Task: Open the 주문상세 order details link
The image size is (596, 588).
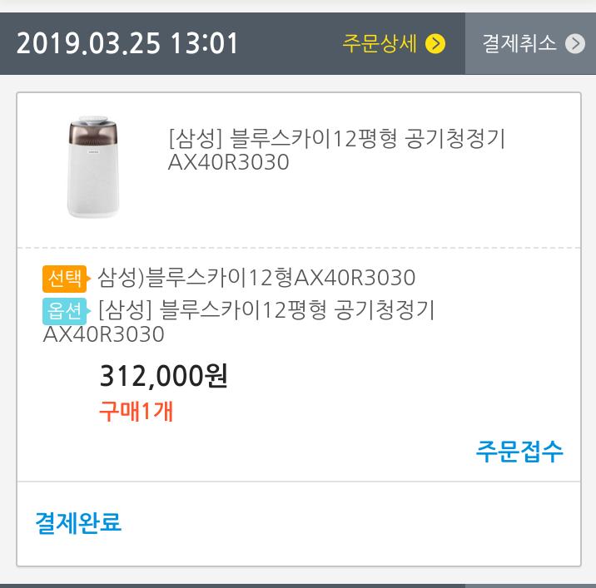Action: 380,43
